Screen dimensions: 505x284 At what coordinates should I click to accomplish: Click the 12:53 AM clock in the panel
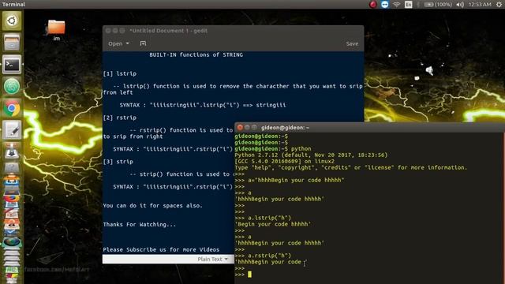(x=480, y=5)
